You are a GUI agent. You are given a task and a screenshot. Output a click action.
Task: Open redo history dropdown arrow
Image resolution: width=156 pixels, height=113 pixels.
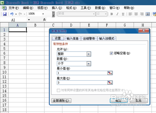click(24, 14)
